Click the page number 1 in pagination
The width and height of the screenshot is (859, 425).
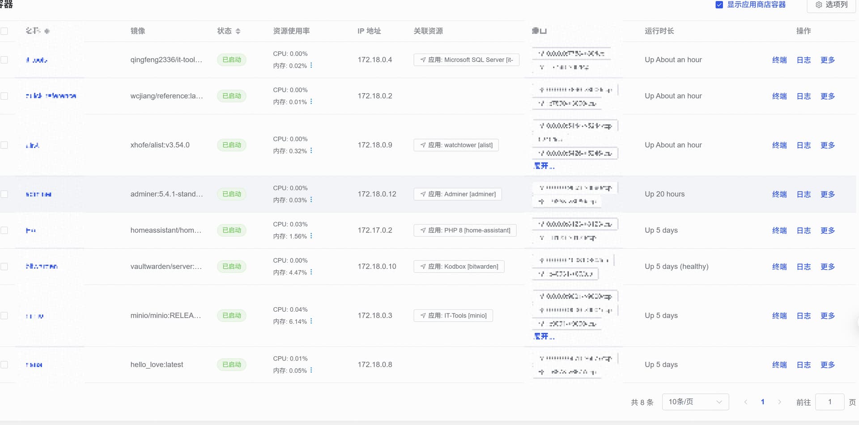762,402
